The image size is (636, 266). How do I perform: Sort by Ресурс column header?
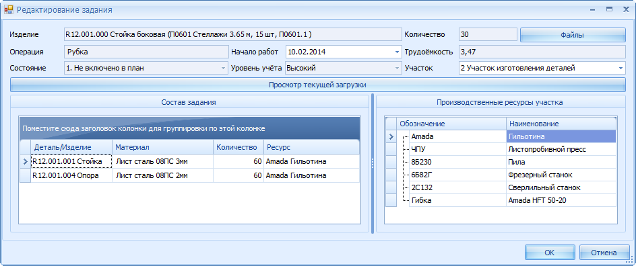311,146
